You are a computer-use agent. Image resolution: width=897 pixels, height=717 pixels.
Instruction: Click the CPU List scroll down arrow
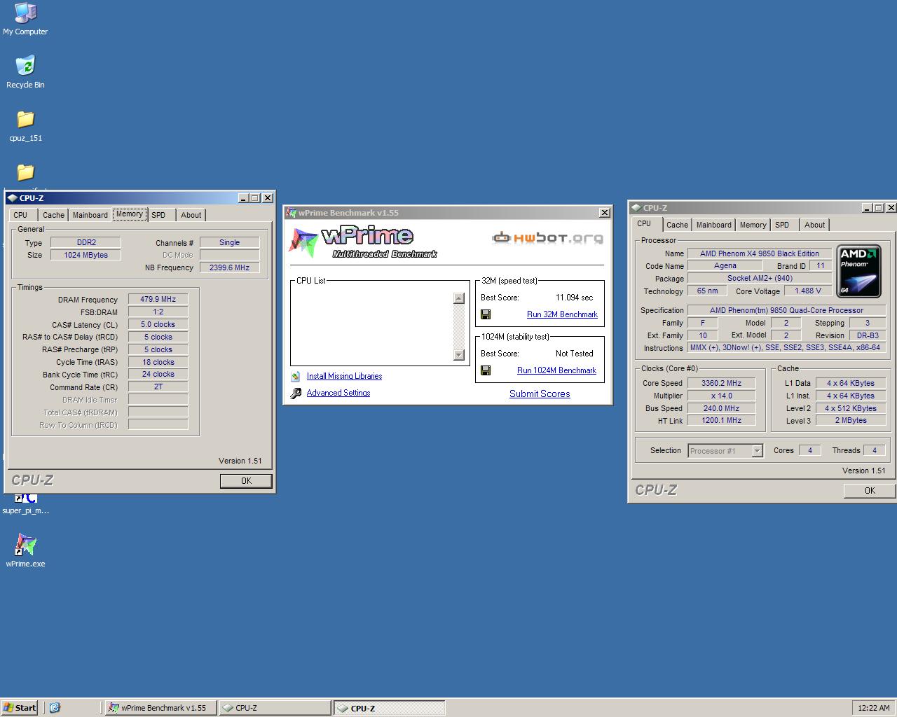click(x=459, y=355)
